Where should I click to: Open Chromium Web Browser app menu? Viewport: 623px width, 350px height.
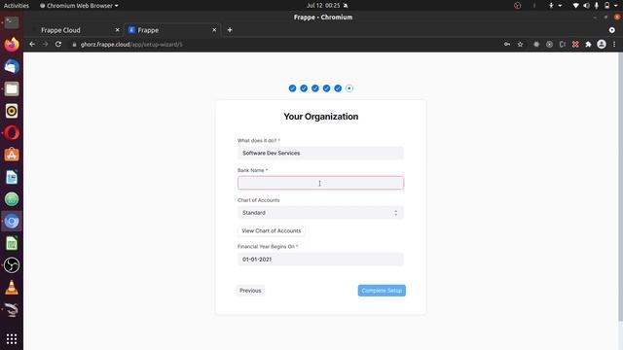coord(79,6)
